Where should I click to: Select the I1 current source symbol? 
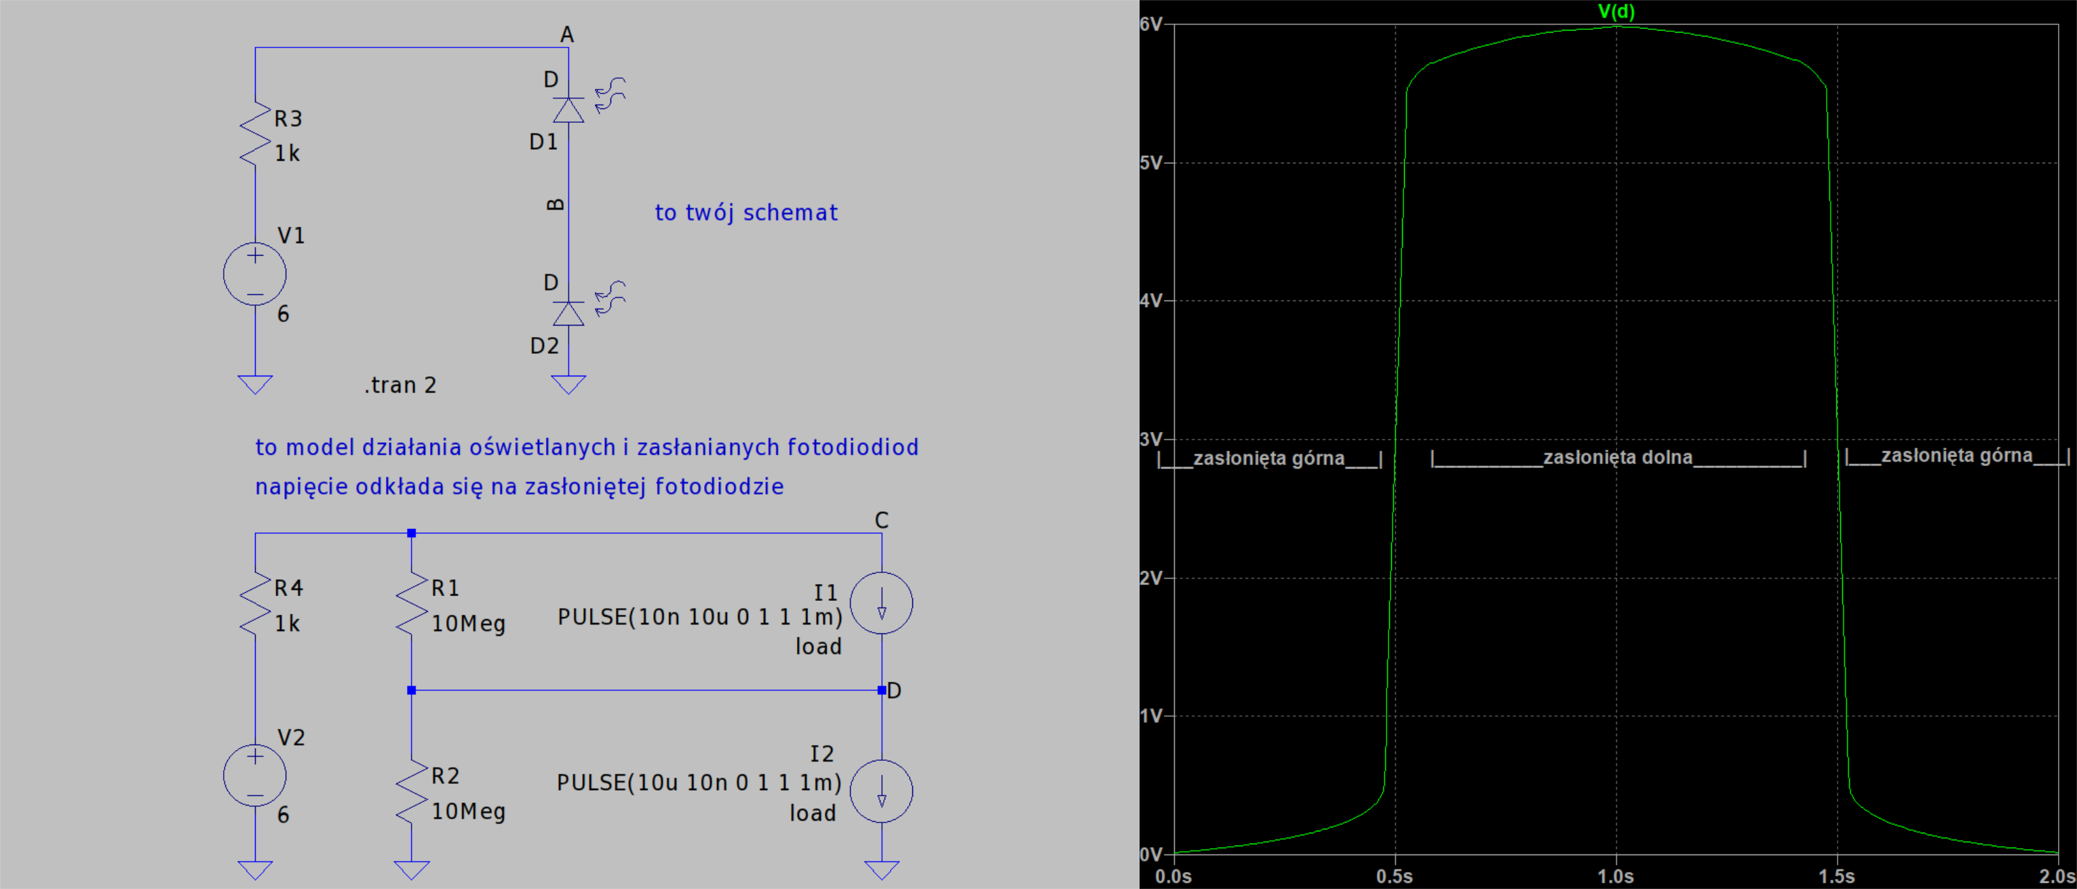coord(882,603)
